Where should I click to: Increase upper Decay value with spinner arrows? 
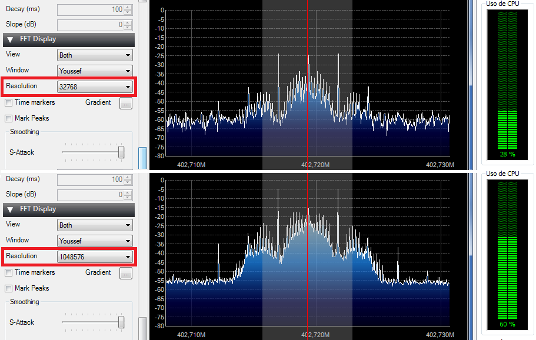[128, 7]
